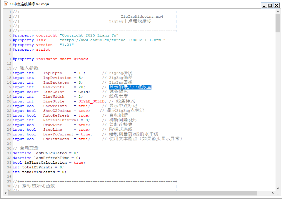Click the ZigZag偏差 comment

click(x=121, y=77)
